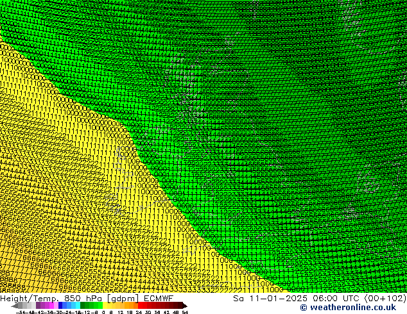
Task: Click the right dark arrow end of color scale
Action: click(x=185, y=306)
